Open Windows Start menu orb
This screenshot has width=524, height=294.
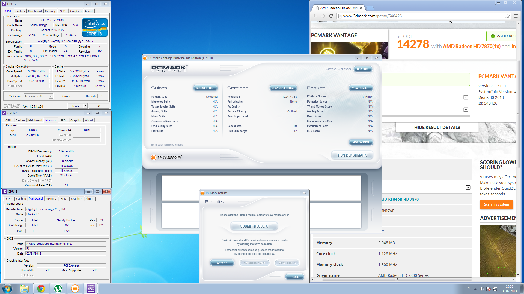point(7,289)
